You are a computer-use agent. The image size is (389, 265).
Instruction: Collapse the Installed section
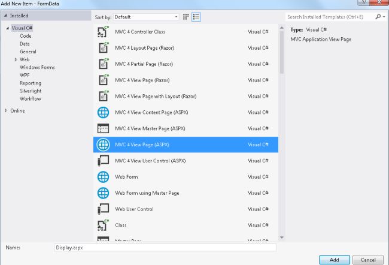click(5, 16)
